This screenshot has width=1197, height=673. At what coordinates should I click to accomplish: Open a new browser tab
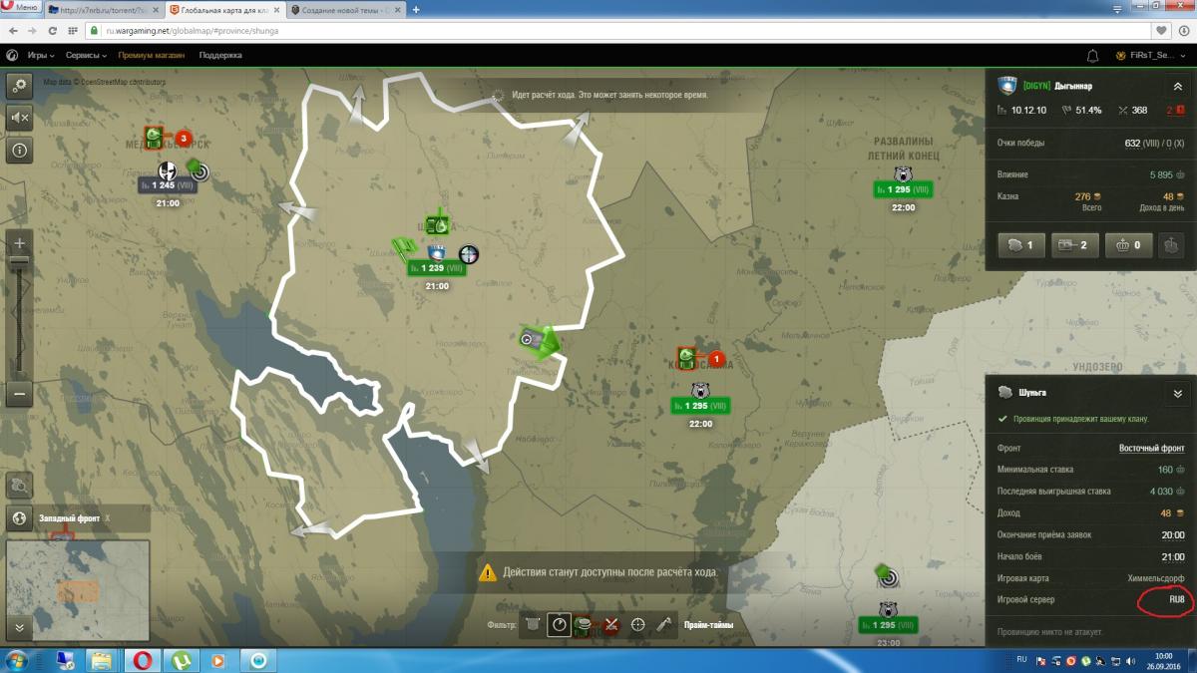click(416, 9)
